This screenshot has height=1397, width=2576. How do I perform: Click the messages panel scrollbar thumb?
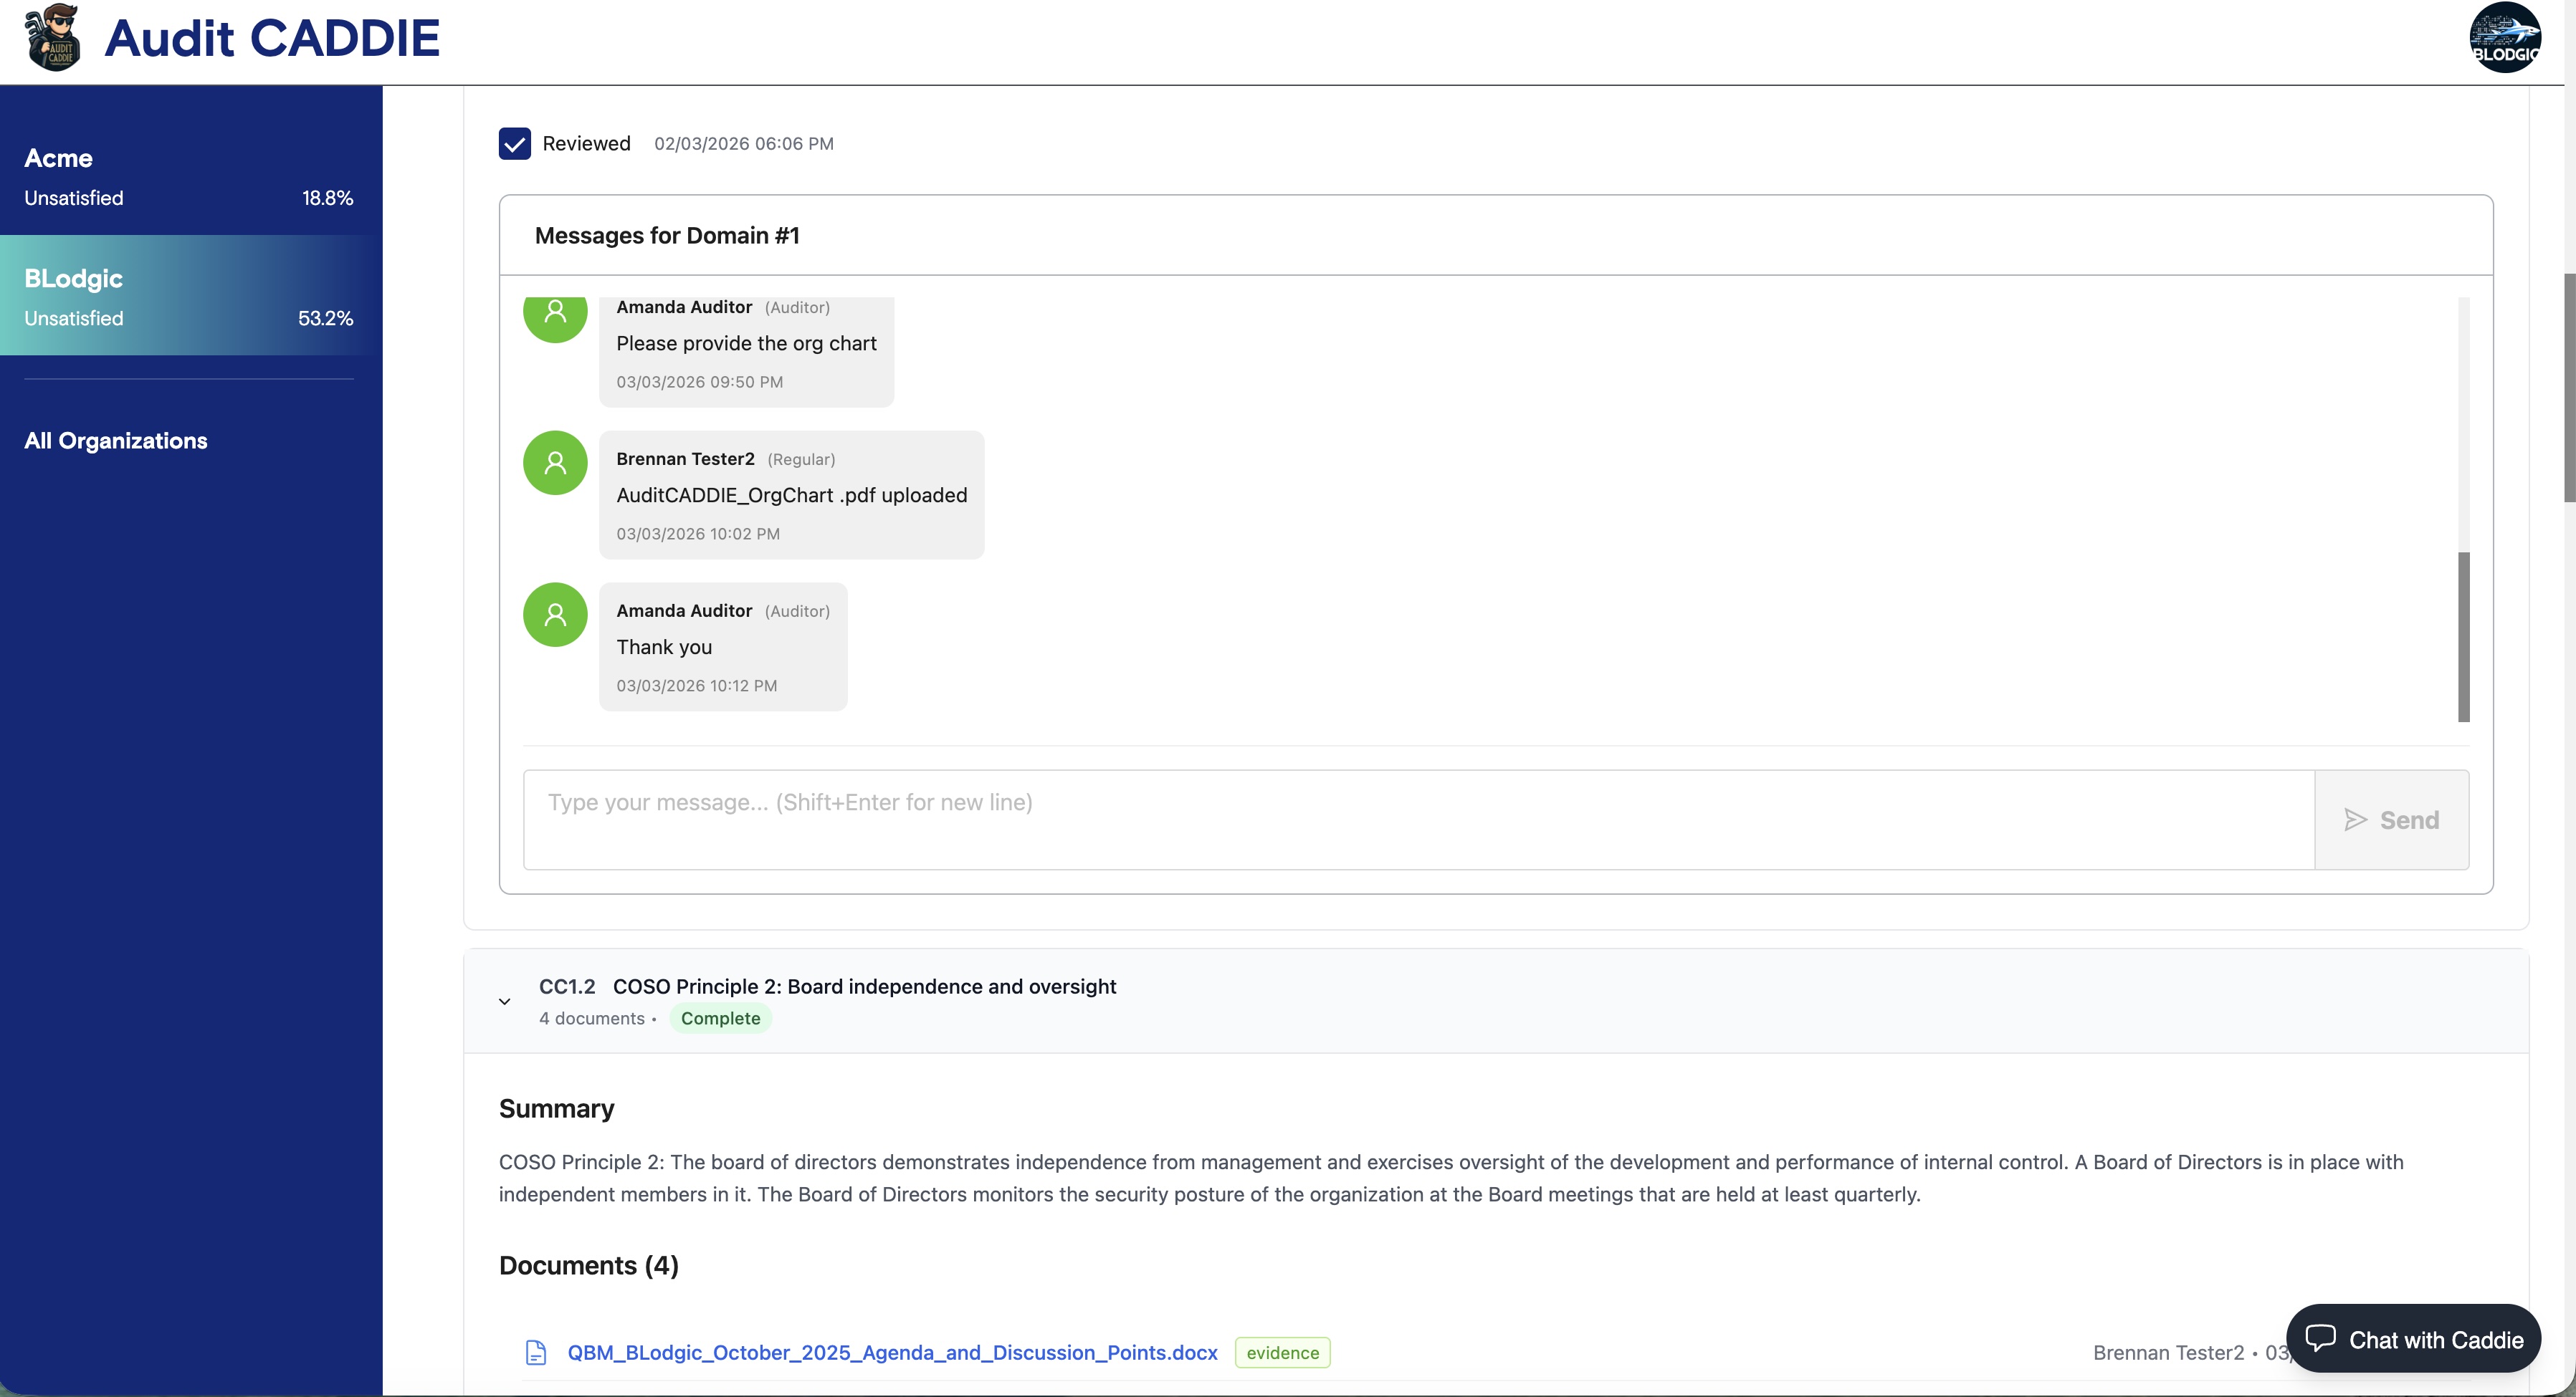[2464, 635]
